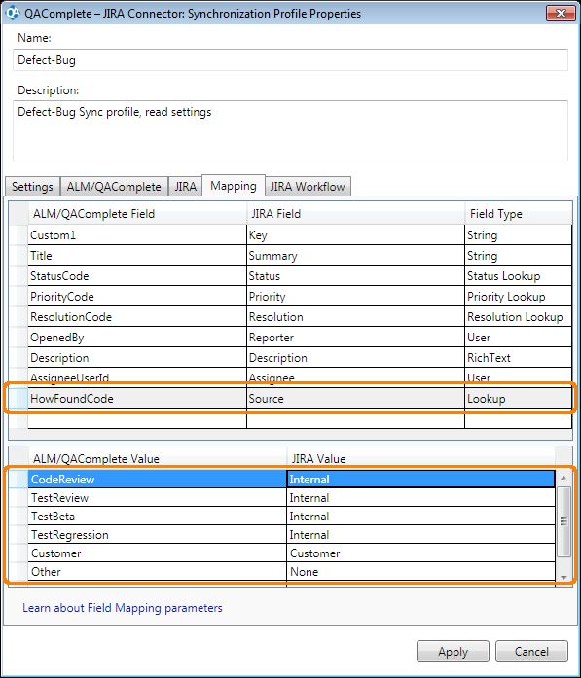Image resolution: width=581 pixels, height=678 pixels.
Task: Select the TestBeta value cell
Action: click(x=158, y=517)
